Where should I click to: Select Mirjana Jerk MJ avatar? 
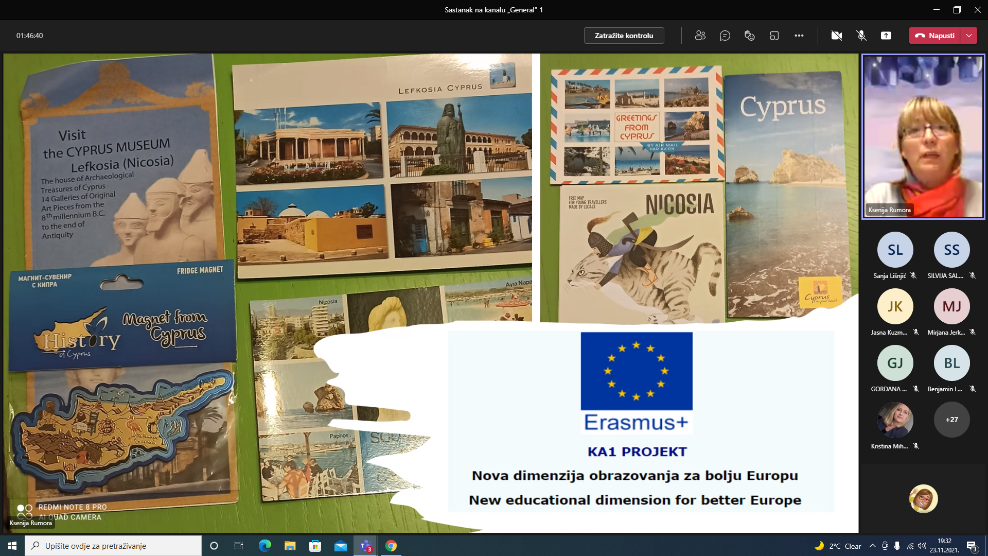tap(951, 306)
